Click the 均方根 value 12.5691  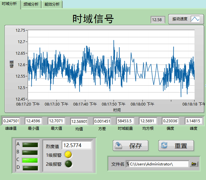tap(148, 121)
